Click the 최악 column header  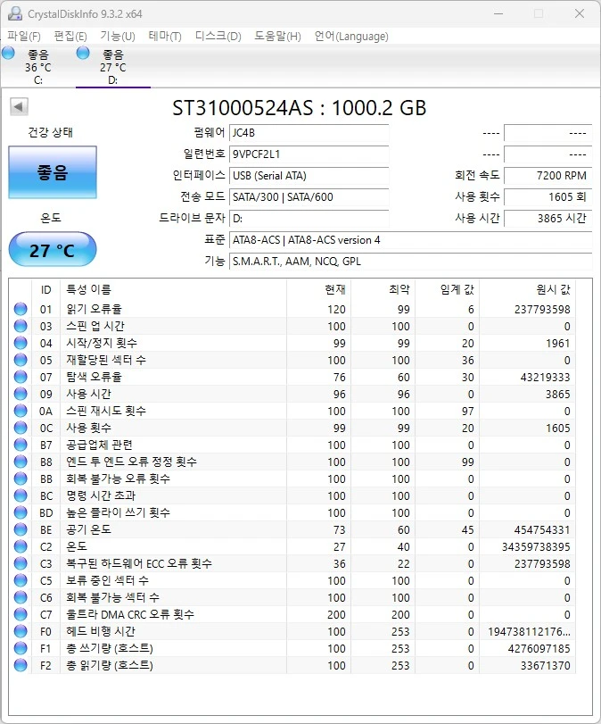pos(383,289)
